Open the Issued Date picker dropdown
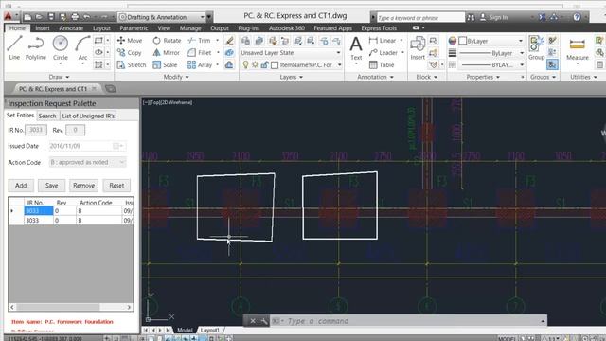 point(119,146)
